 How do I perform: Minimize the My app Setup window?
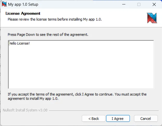[x=124, y=4]
